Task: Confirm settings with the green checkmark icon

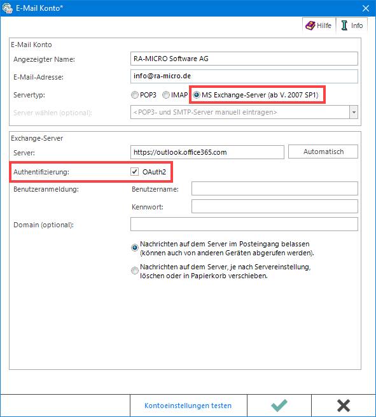Action: 279,406
